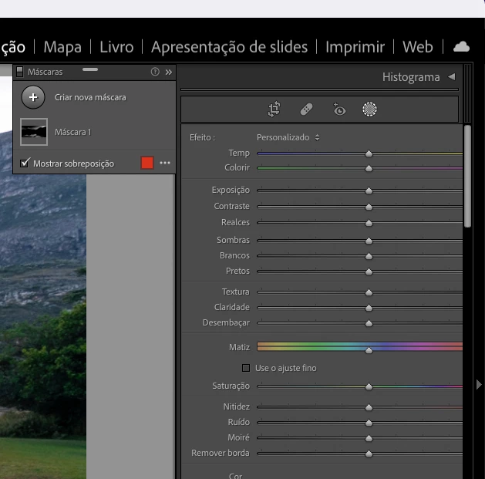Click Criar nova máscara label
The width and height of the screenshot is (485, 479).
click(x=90, y=97)
